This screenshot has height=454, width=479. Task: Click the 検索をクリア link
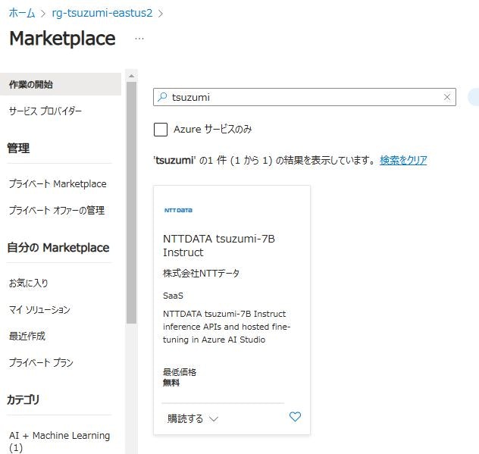[403, 160]
